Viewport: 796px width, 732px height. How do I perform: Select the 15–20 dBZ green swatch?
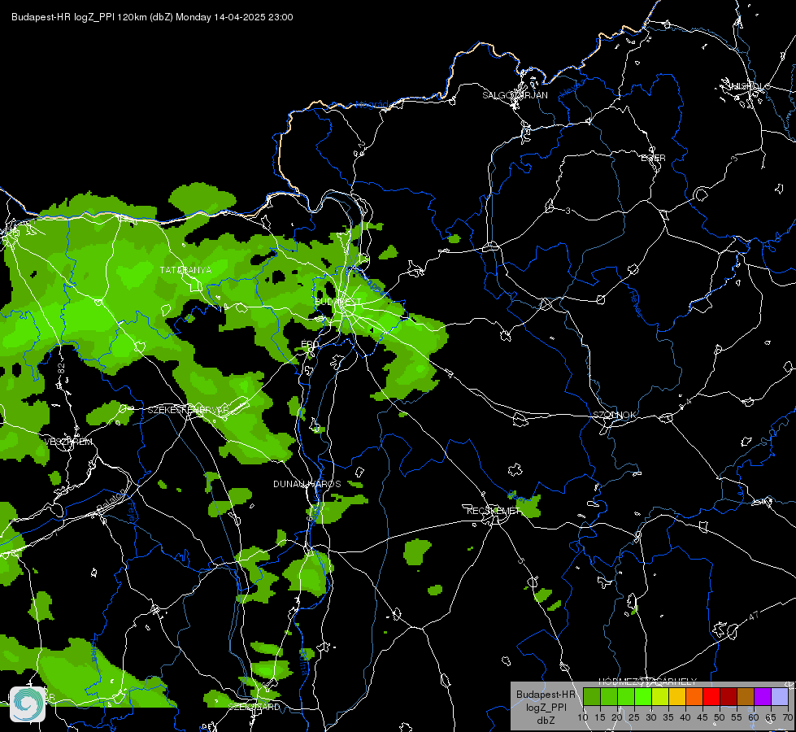tap(609, 696)
